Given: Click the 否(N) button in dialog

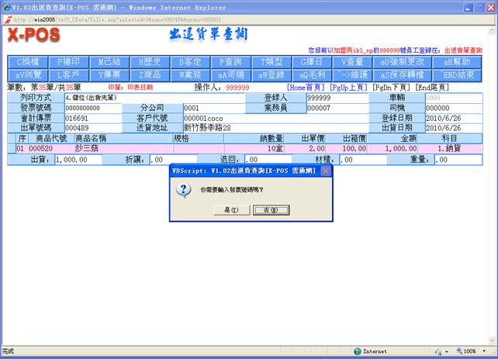Looking at the screenshot, I should coord(270,210).
